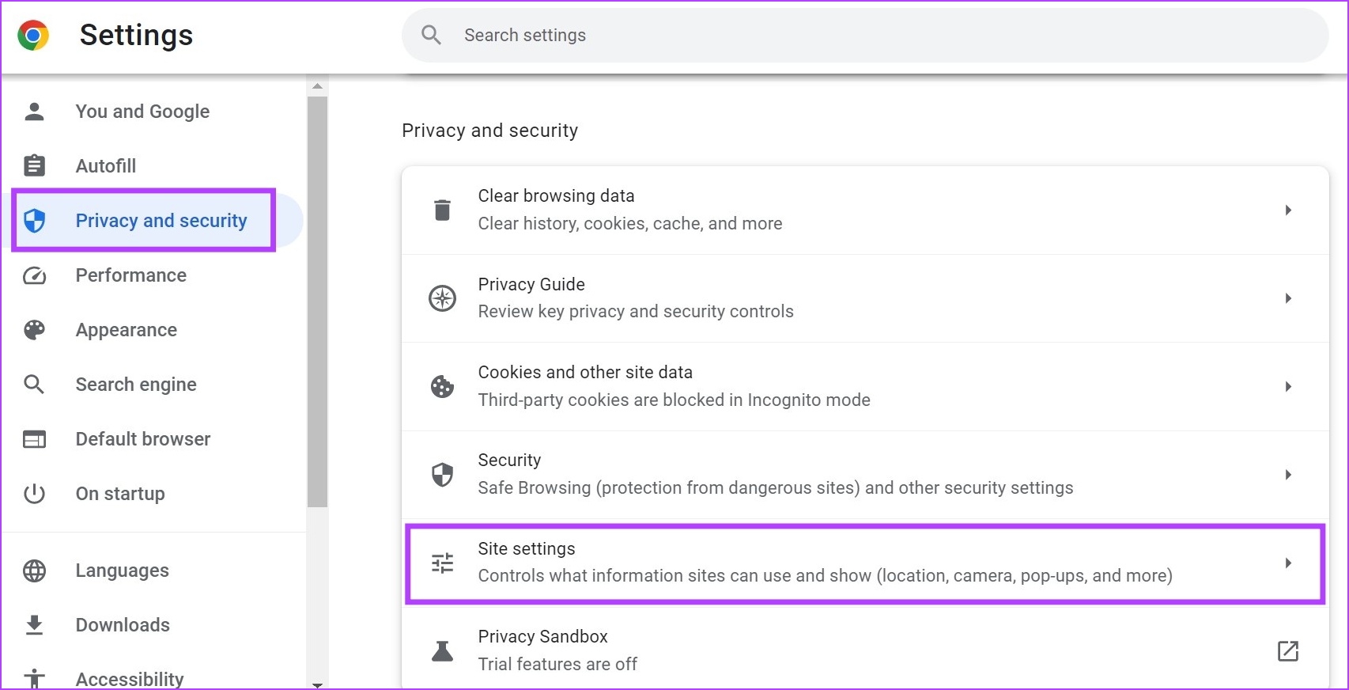Click the sliders icon for Site settings
Viewport: 1349px width, 690px height.
coord(442,563)
